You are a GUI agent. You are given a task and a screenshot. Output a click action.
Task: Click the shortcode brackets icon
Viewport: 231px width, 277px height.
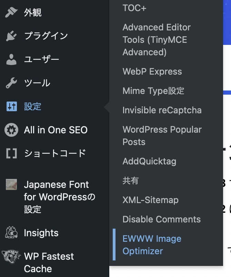click(x=12, y=153)
